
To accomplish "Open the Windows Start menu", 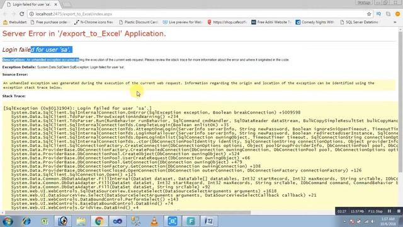I will coord(8,221).
